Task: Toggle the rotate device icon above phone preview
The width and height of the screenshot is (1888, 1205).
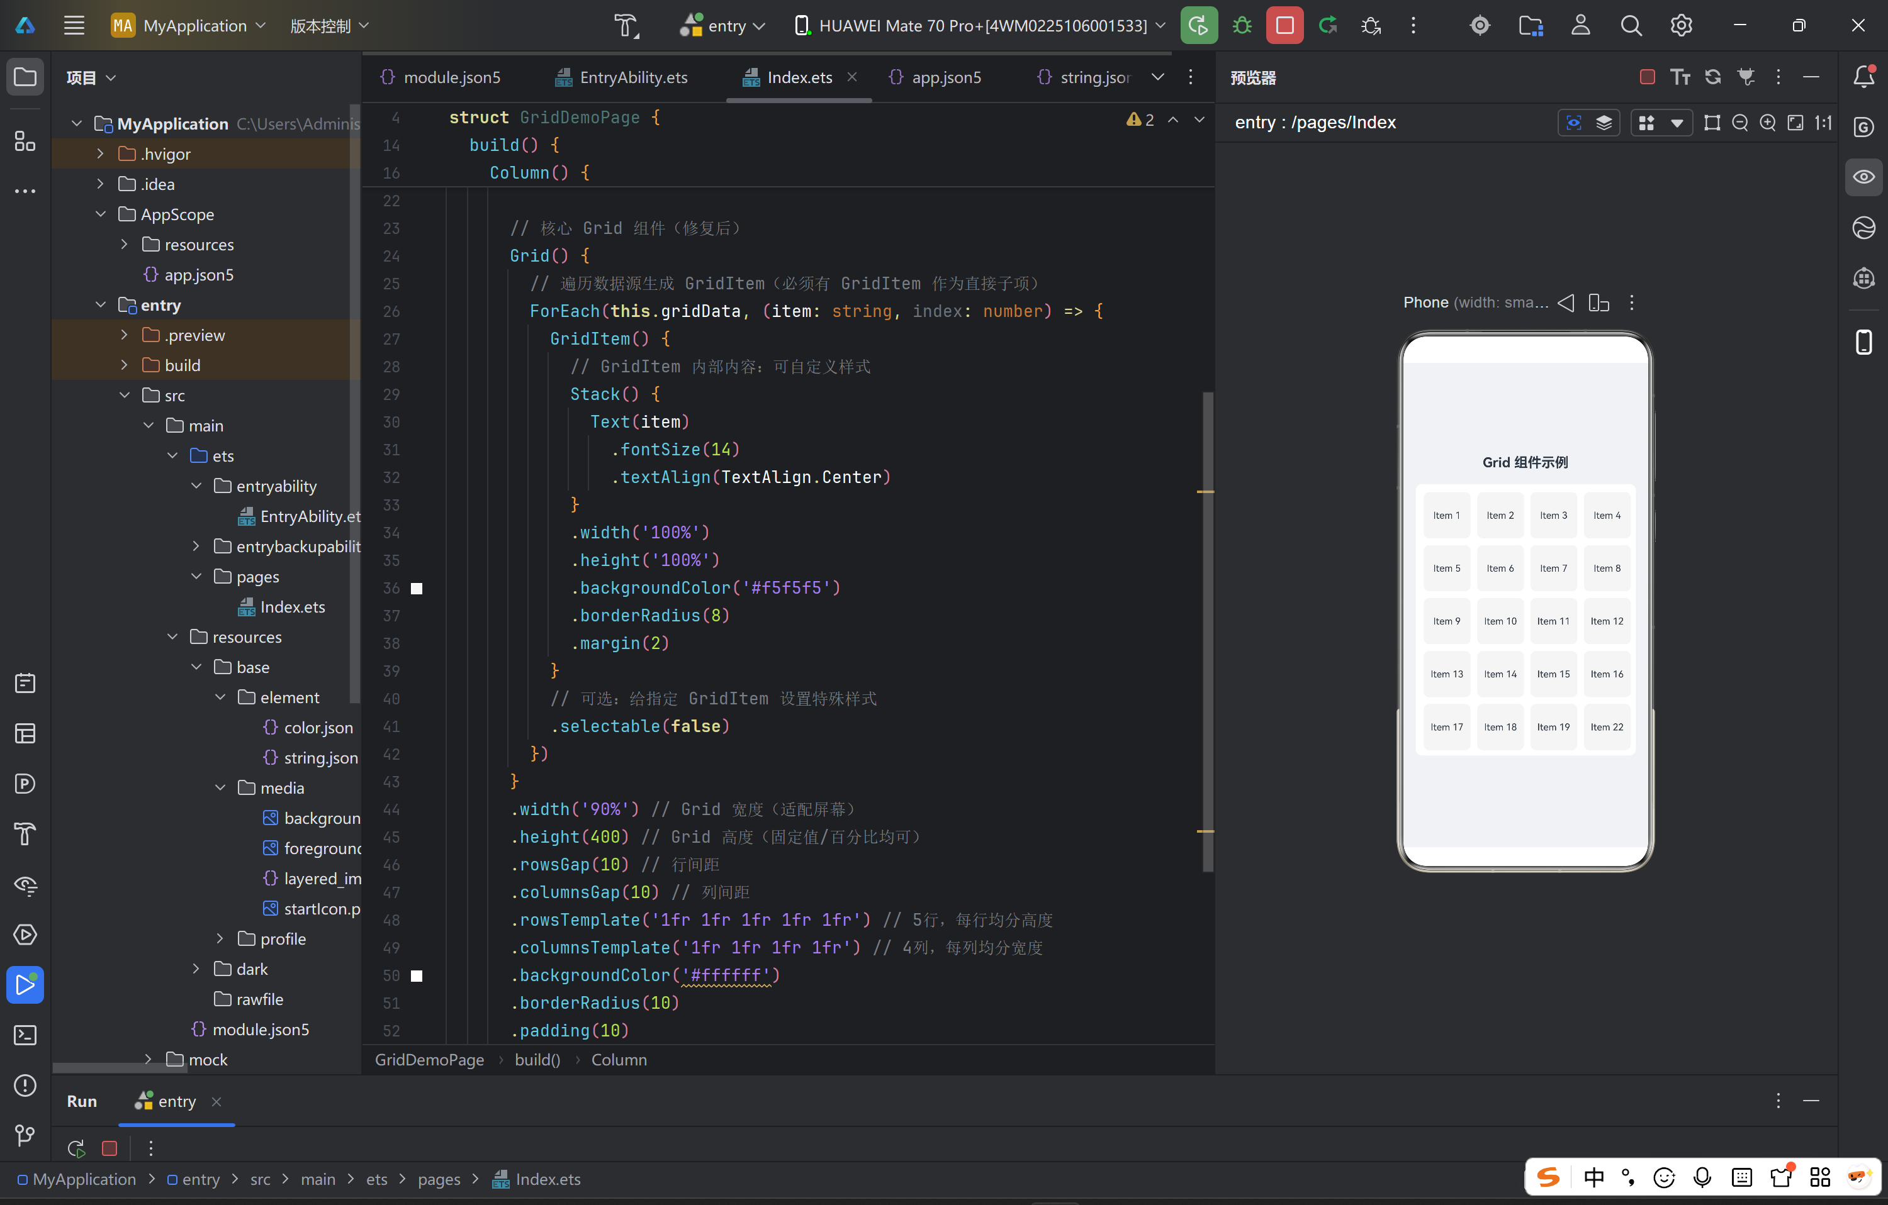Action: point(1599,303)
